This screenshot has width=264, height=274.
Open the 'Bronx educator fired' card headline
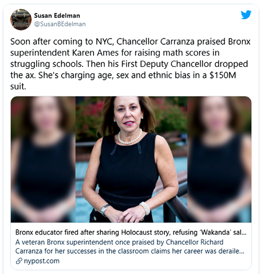(131, 232)
